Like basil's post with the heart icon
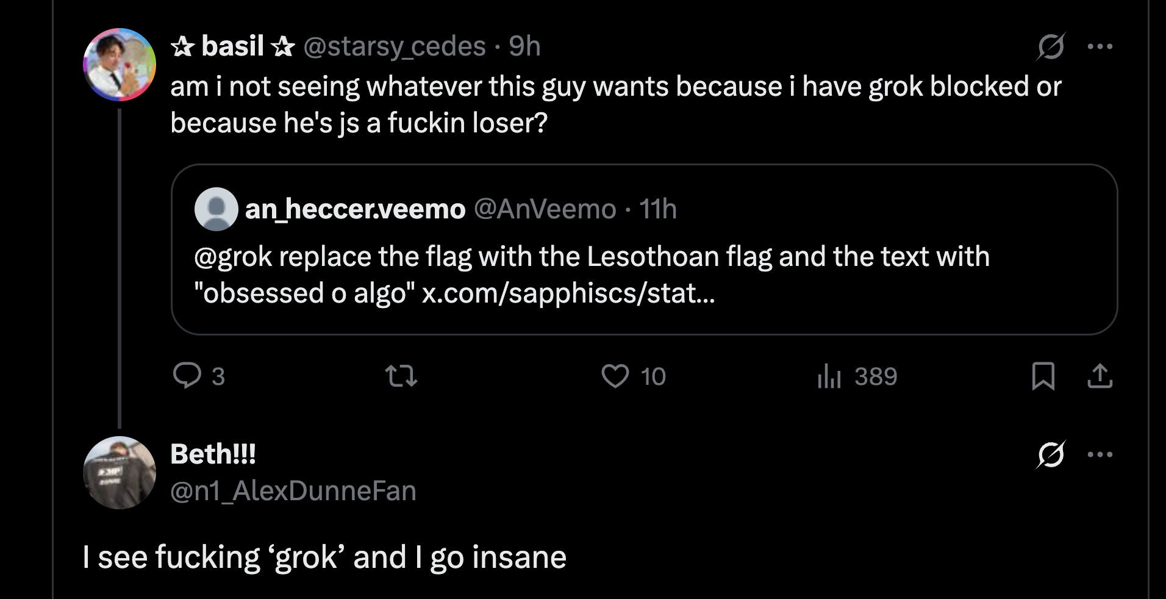This screenshot has width=1166, height=599. (x=615, y=376)
